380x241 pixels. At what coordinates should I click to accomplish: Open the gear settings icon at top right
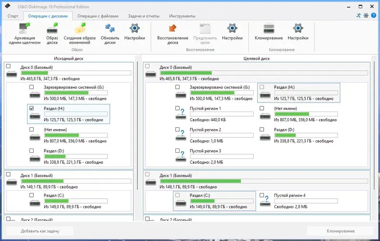(366, 16)
